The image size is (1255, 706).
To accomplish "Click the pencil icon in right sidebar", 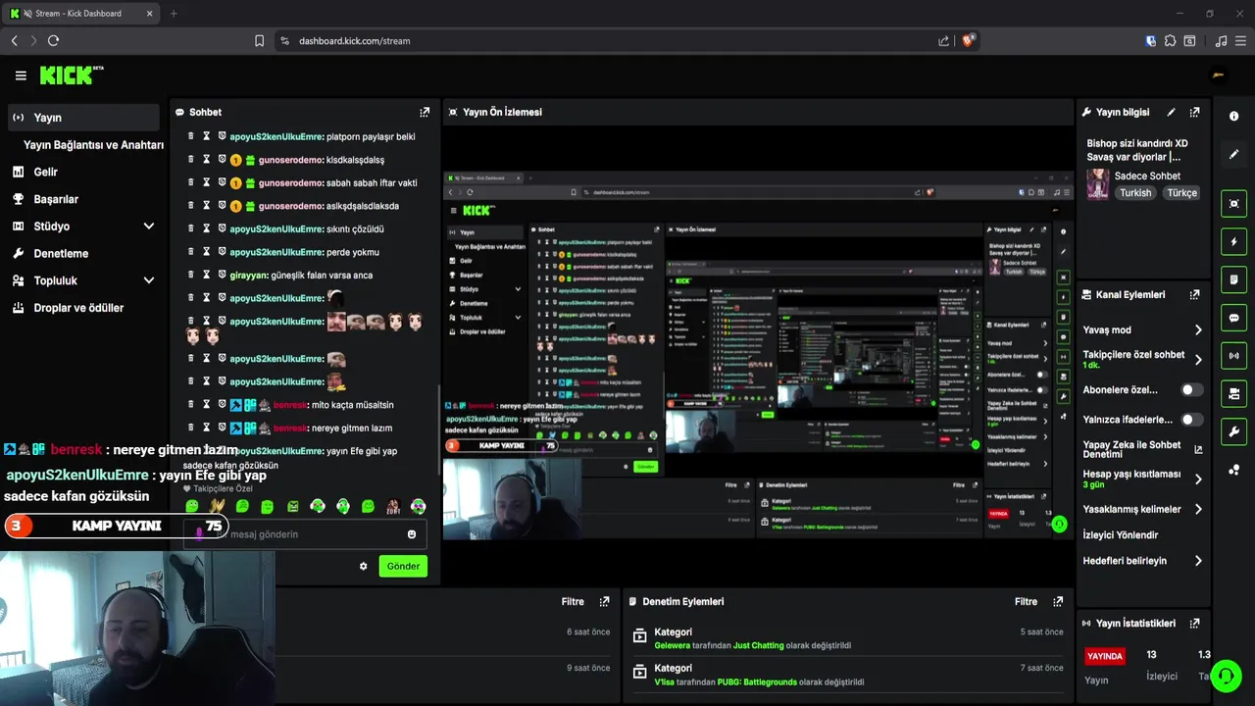I will click(1234, 154).
